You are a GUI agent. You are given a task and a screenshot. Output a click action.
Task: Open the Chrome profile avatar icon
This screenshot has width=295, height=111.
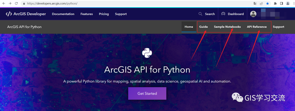click(288, 3)
